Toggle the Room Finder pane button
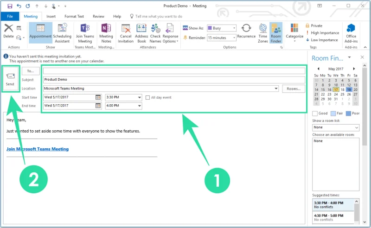Image resolution: width=371 pixels, height=228 pixels. click(276, 33)
